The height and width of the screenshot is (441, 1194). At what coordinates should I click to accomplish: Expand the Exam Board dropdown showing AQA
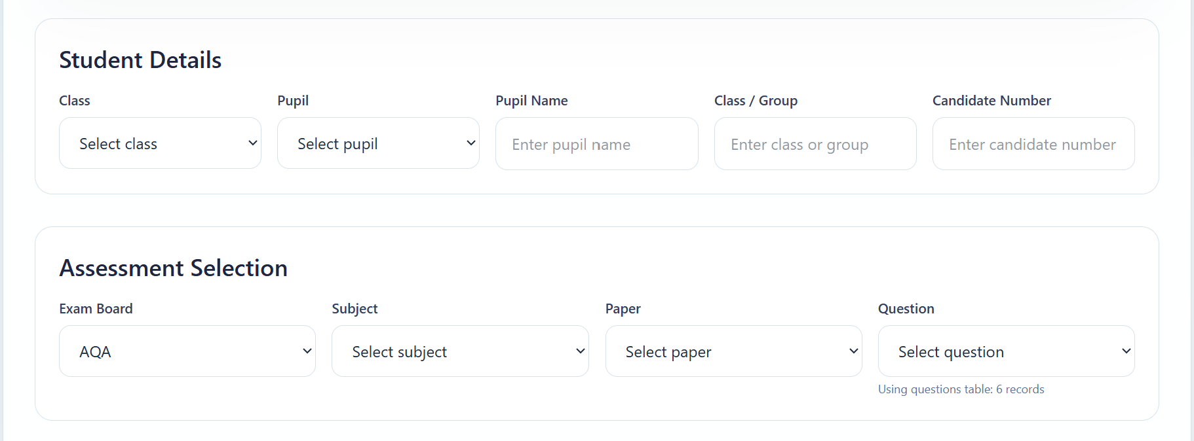coord(187,351)
